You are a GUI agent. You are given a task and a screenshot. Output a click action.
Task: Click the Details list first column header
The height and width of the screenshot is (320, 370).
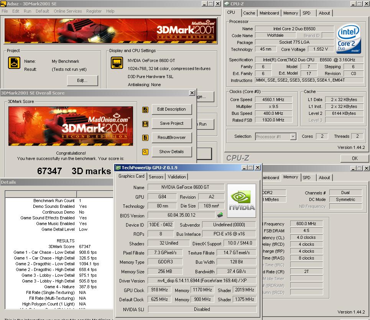tap(41, 194)
